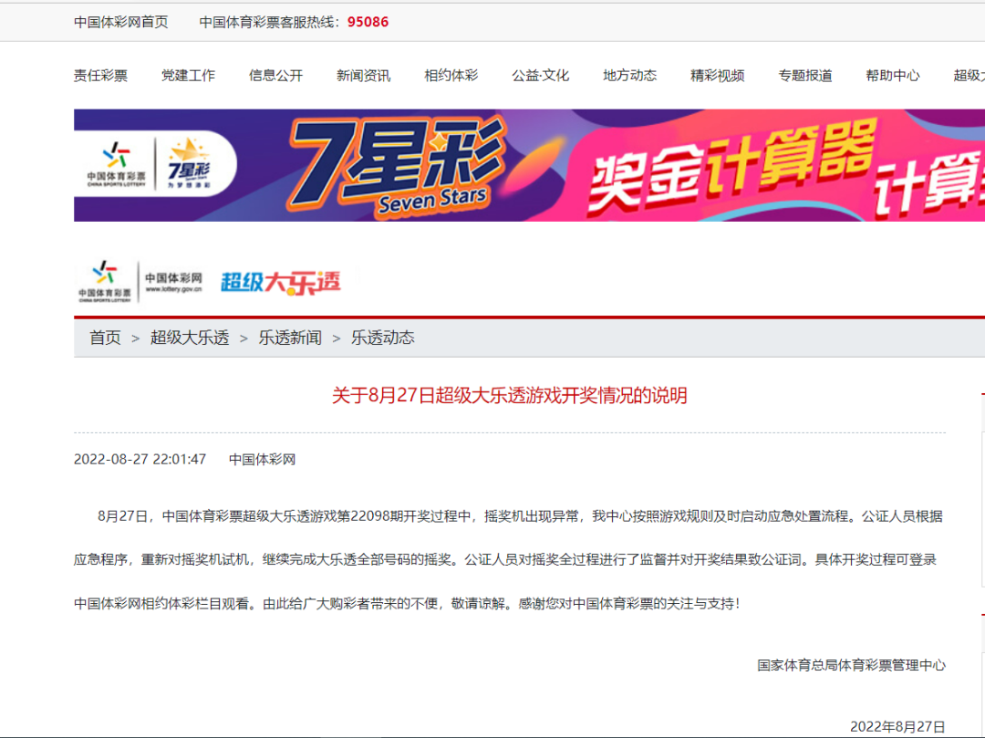
Task: Click the article line starting with 8月27日，中国体育彩票
Action: click(520, 517)
